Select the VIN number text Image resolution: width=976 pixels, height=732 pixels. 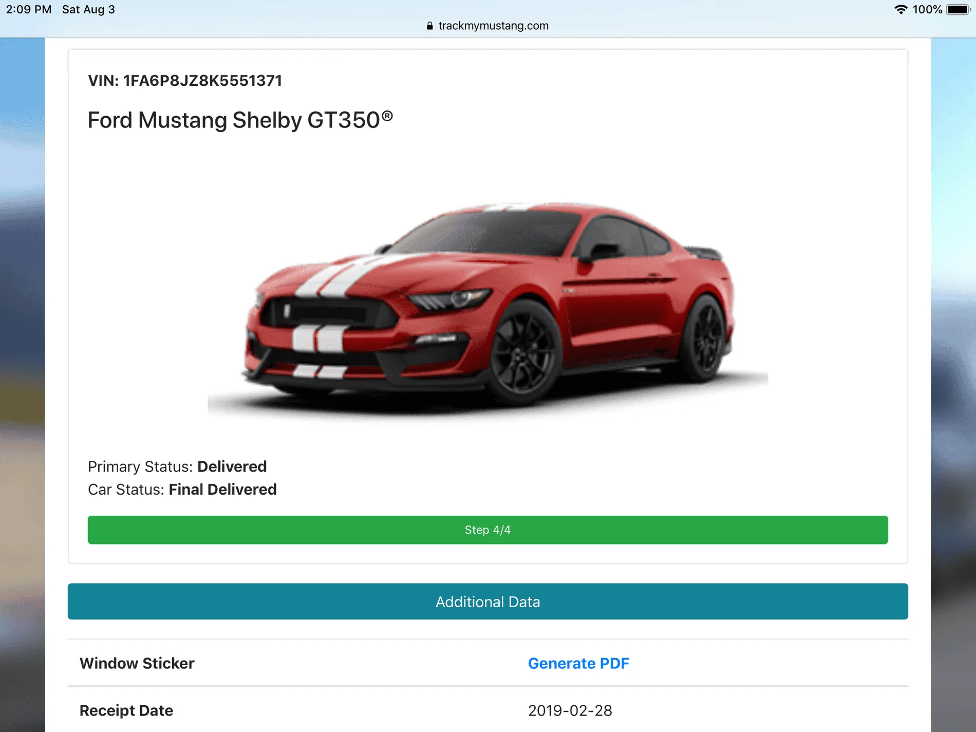[202, 81]
